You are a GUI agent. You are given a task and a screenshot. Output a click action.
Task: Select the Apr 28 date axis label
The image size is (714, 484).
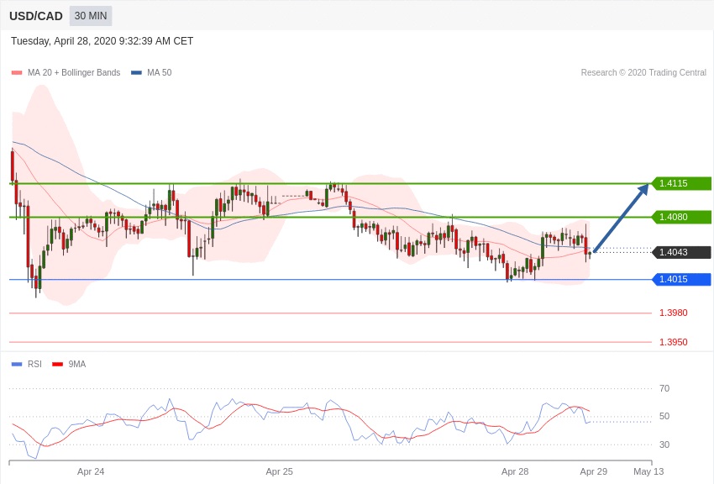click(515, 471)
